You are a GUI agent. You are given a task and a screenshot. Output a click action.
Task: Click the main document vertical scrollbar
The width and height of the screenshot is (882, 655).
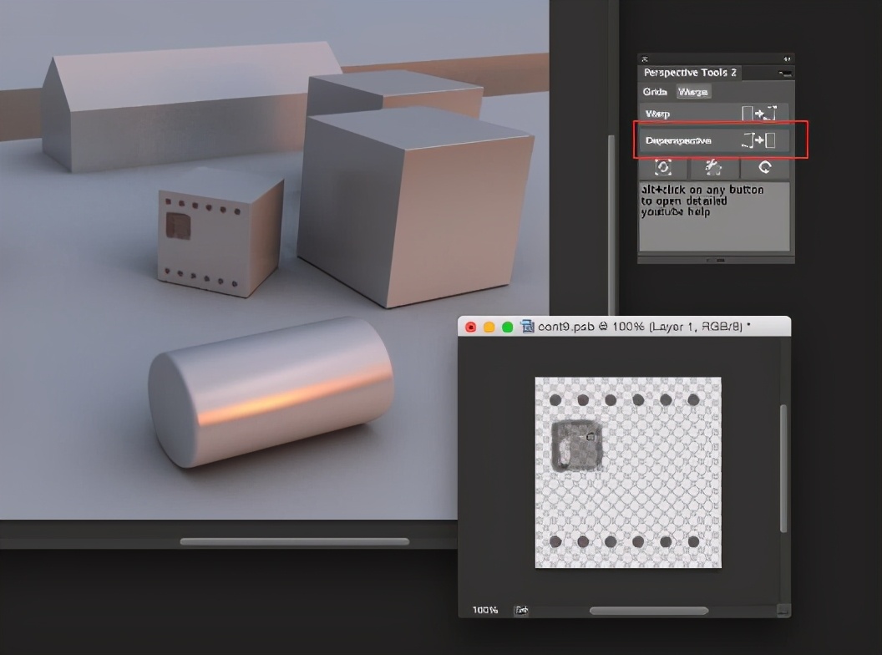(611, 225)
